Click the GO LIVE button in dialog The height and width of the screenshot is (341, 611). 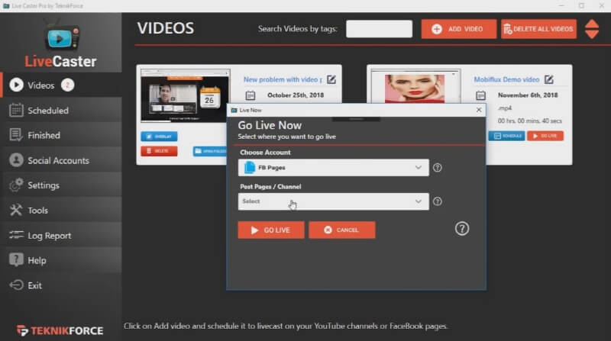(271, 230)
